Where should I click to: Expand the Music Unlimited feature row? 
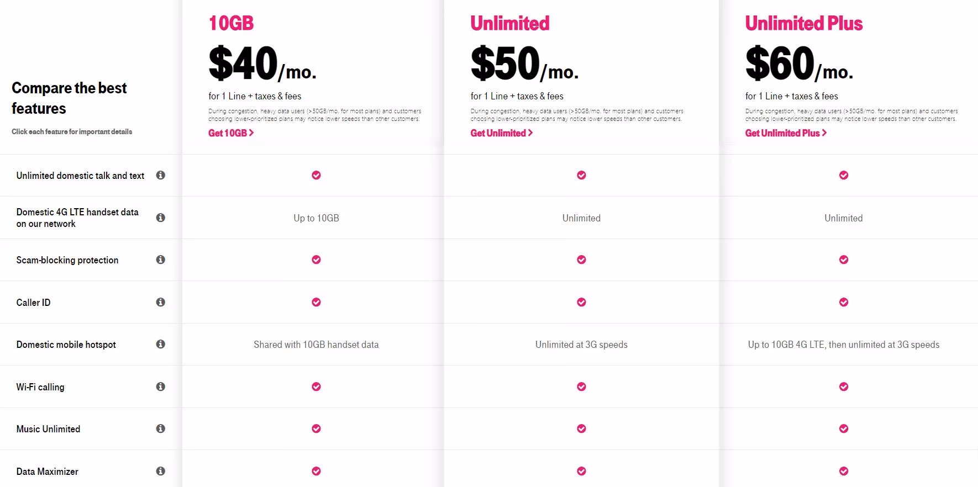coord(48,428)
